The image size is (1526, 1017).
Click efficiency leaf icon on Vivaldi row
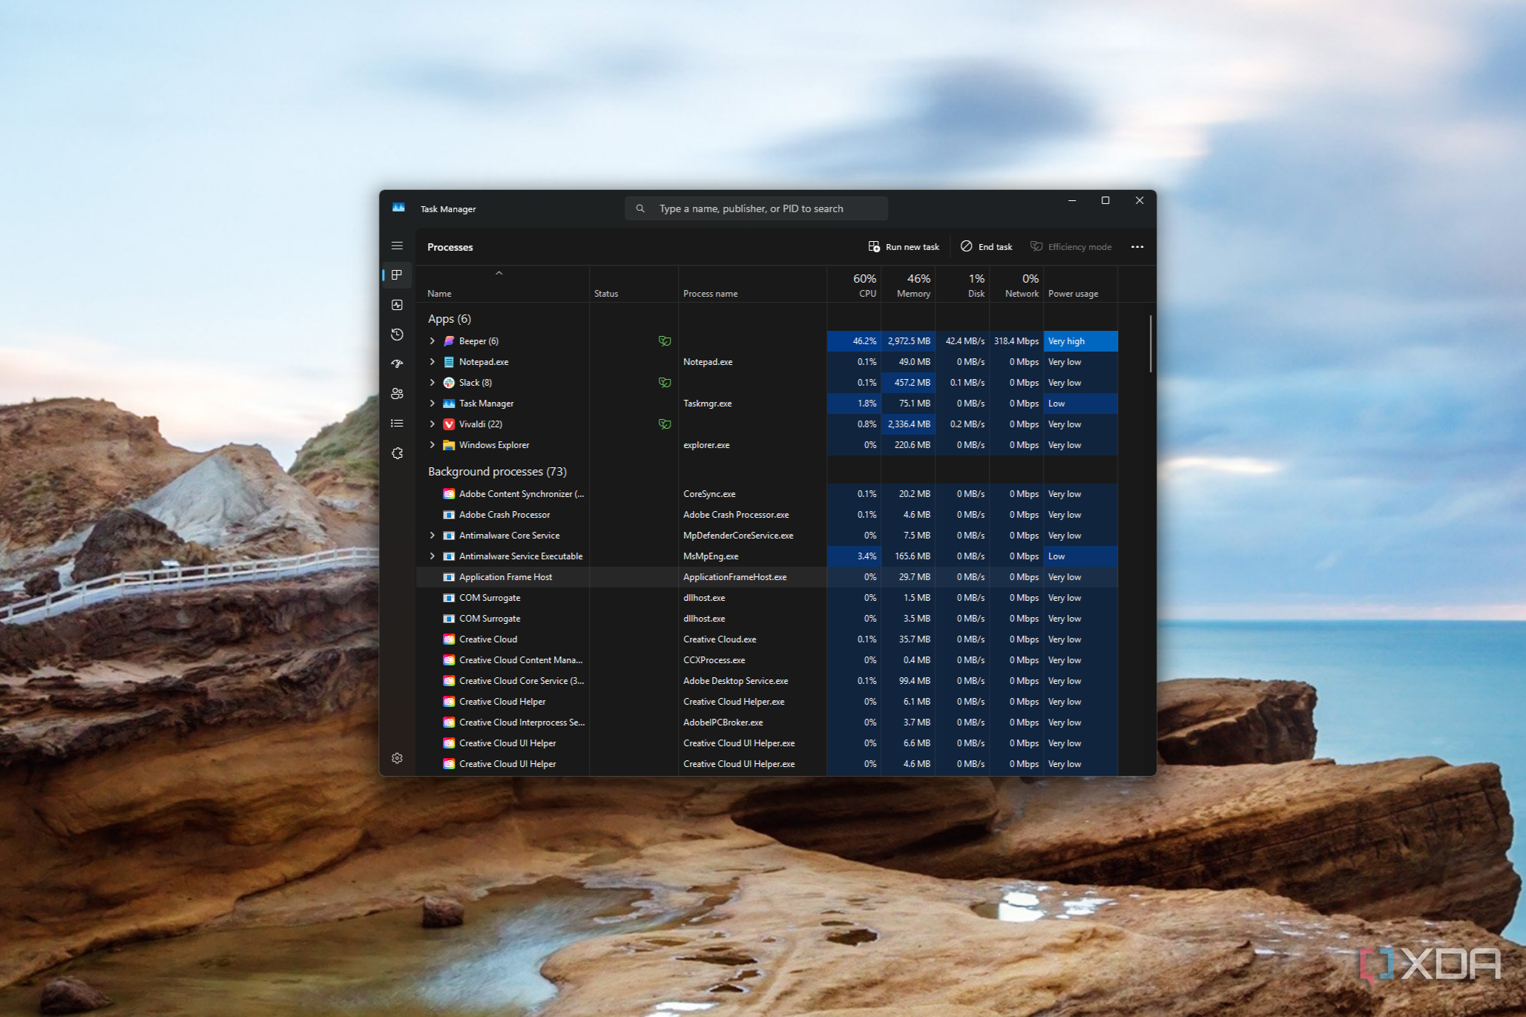[665, 424]
